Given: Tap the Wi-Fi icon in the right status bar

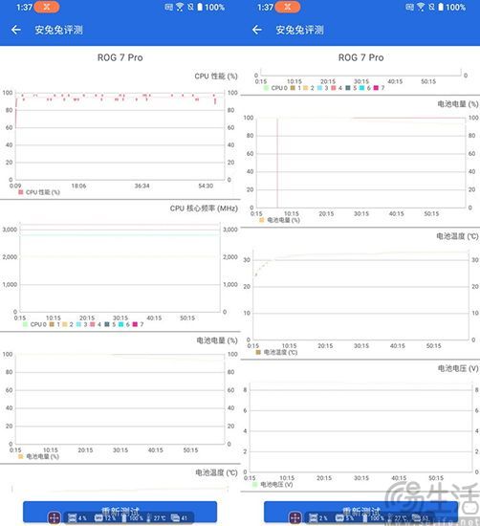Looking at the screenshot, I should click(x=421, y=7).
